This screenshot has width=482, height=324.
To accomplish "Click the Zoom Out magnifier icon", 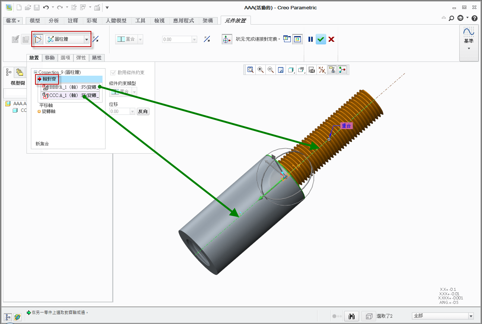I will point(271,70).
